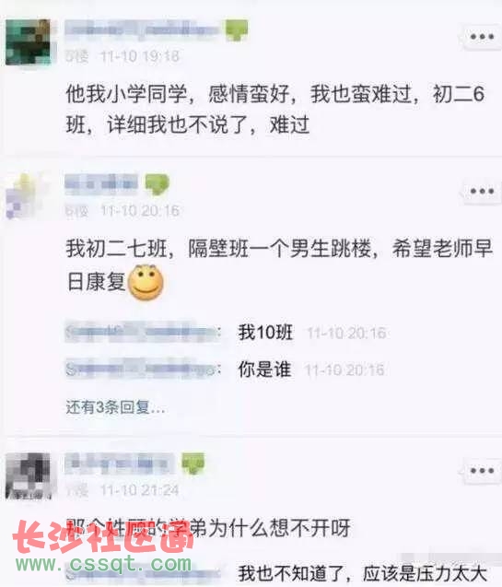This screenshot has height=587, width=502.
Task: Tap the green level badge beside second commenter
Action: 158,184
